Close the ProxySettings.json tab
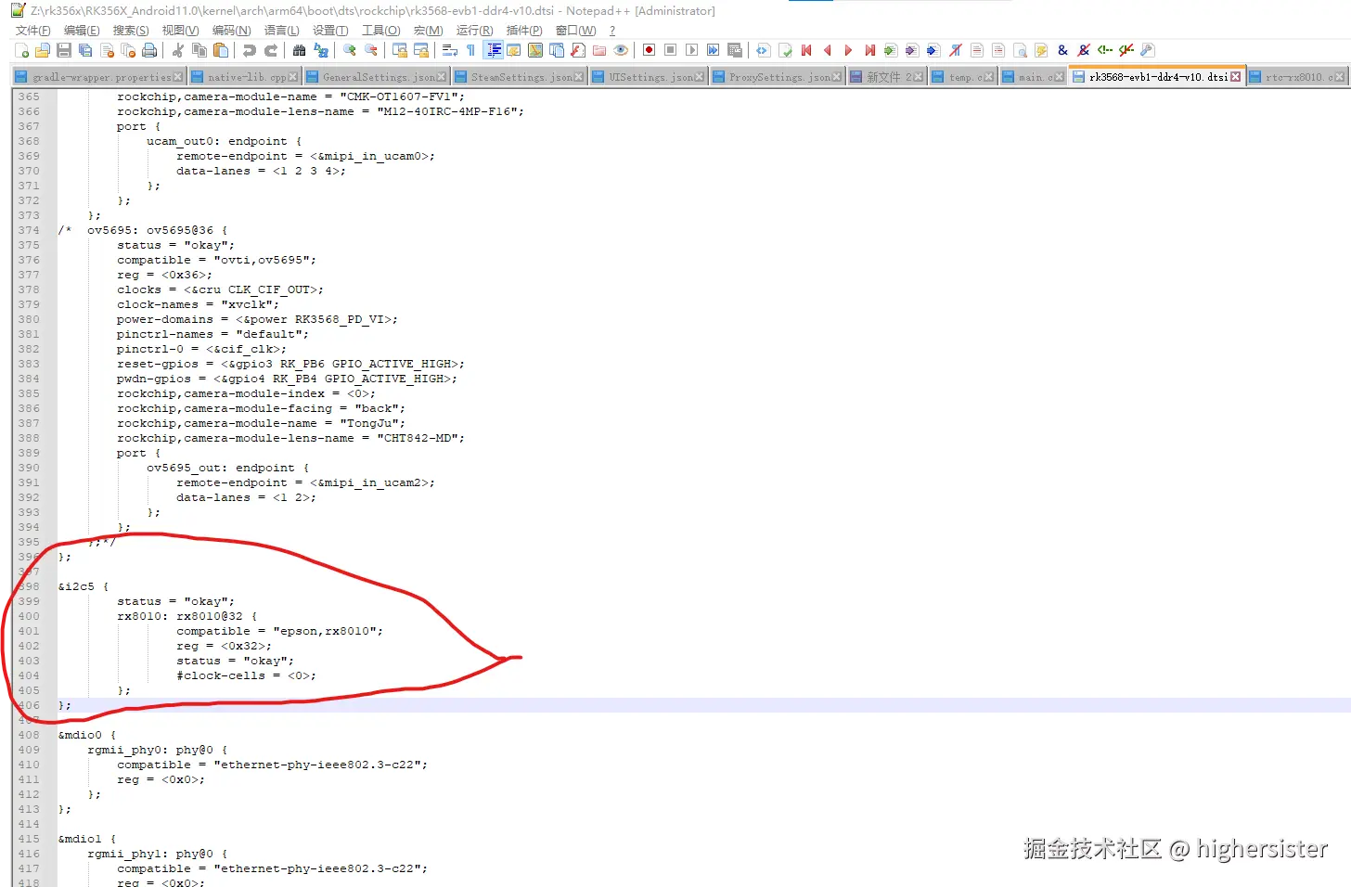Image resolution: width=1351 pixels, height=887 pixels. 837,77
